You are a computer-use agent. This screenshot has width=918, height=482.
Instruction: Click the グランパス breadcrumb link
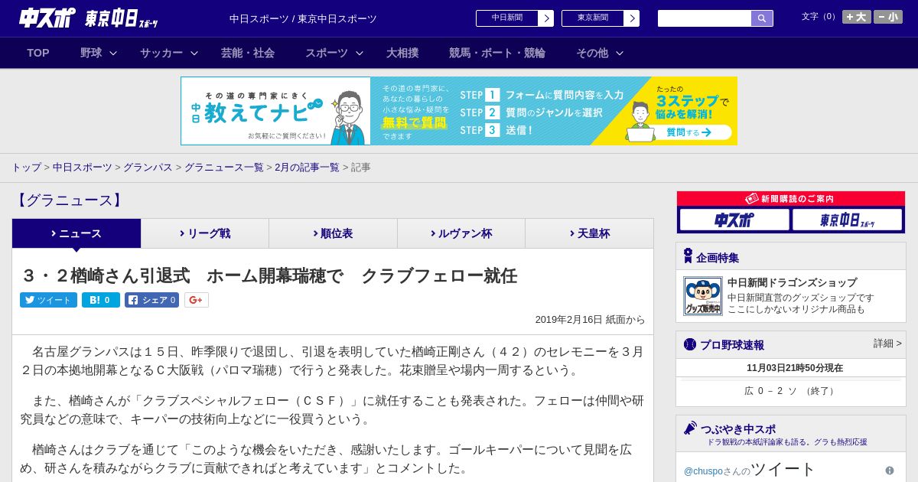click(148, 168)
